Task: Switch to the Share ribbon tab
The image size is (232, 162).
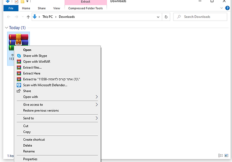Action: click(42, 8)
